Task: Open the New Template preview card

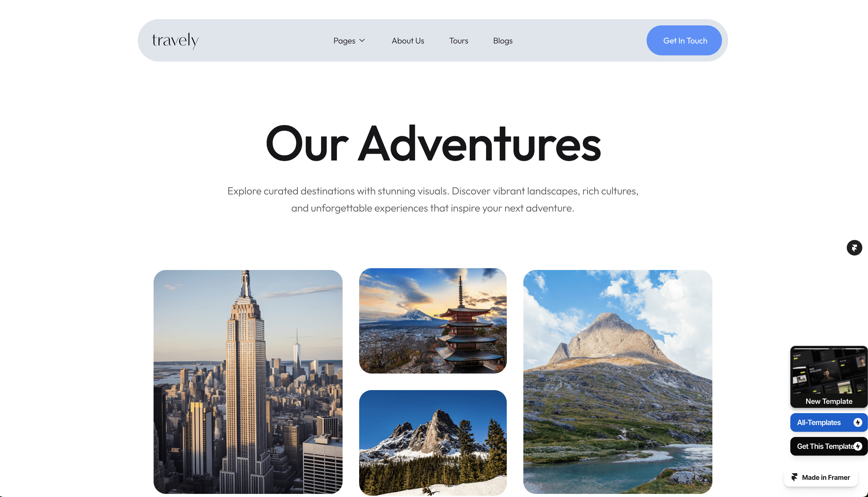Action: (x=828, y=377)
